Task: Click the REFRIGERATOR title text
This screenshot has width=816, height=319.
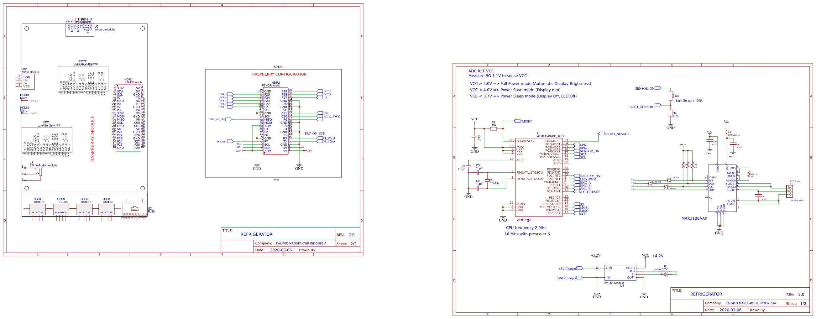Action: pyautogui.click(x=257, y=234)
